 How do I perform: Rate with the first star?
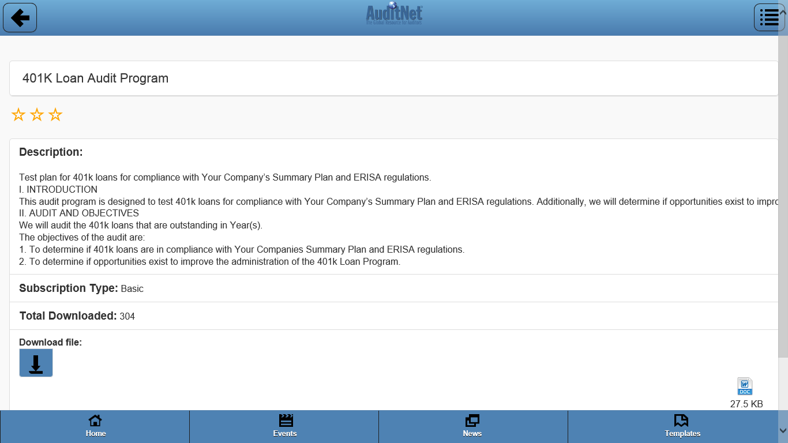[18, 115]
